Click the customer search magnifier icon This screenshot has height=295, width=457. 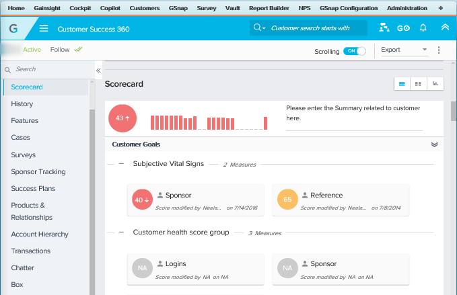(257, 28)
